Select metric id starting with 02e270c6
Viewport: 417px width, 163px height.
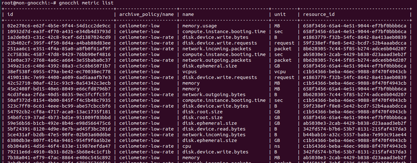tap(59, 26)
